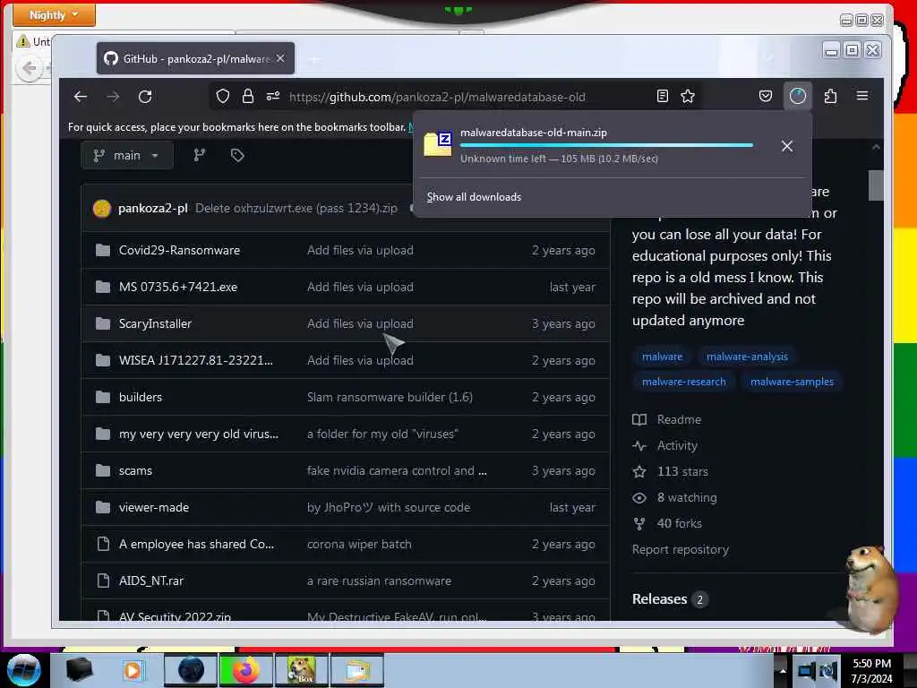917x688 pixels.
Task: Open A employee has shared Co... file
Action: click(x=196, y=544)
